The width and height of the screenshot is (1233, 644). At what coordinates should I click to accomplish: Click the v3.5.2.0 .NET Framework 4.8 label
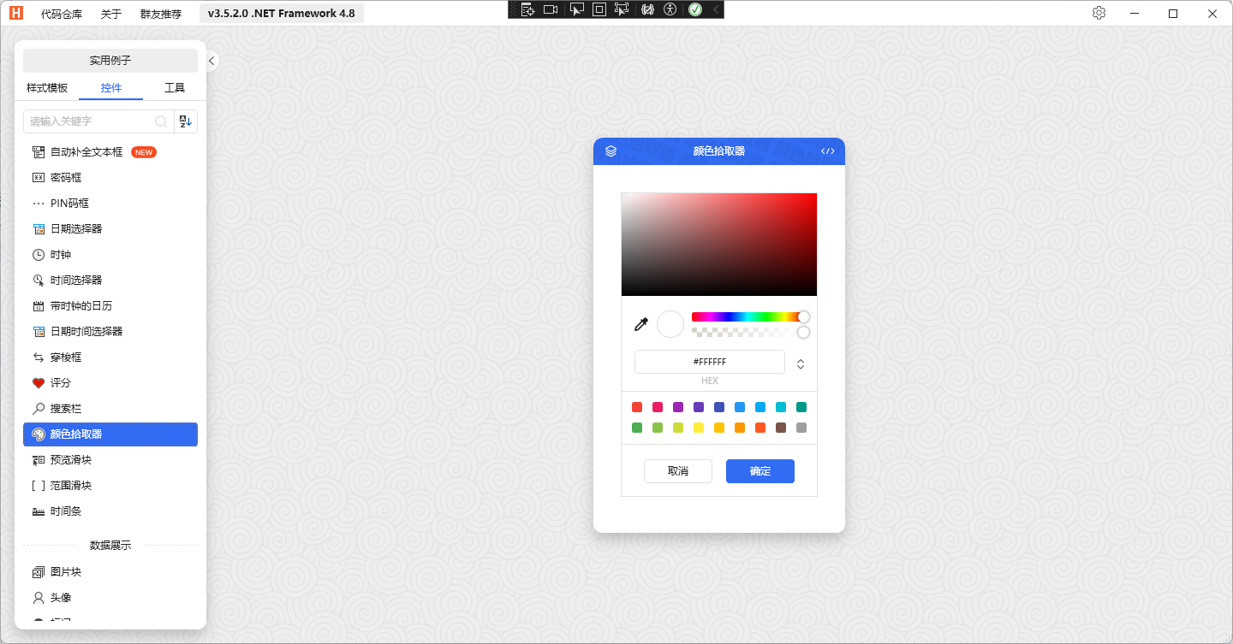(x=282, y=14)
